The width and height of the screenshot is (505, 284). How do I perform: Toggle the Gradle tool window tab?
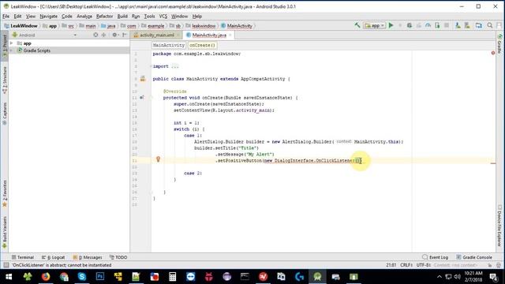[x=499, y=44]
